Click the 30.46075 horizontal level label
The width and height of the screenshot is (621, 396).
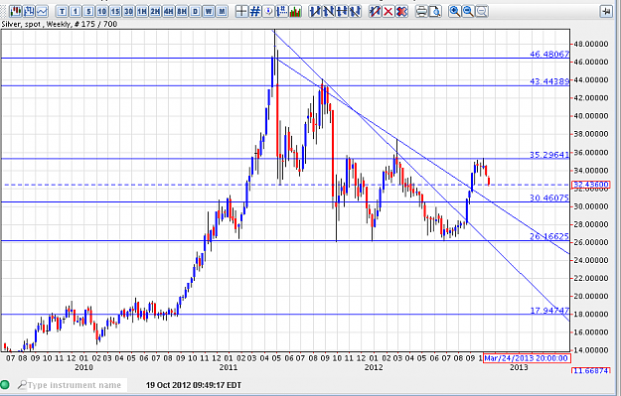[549, 198]
